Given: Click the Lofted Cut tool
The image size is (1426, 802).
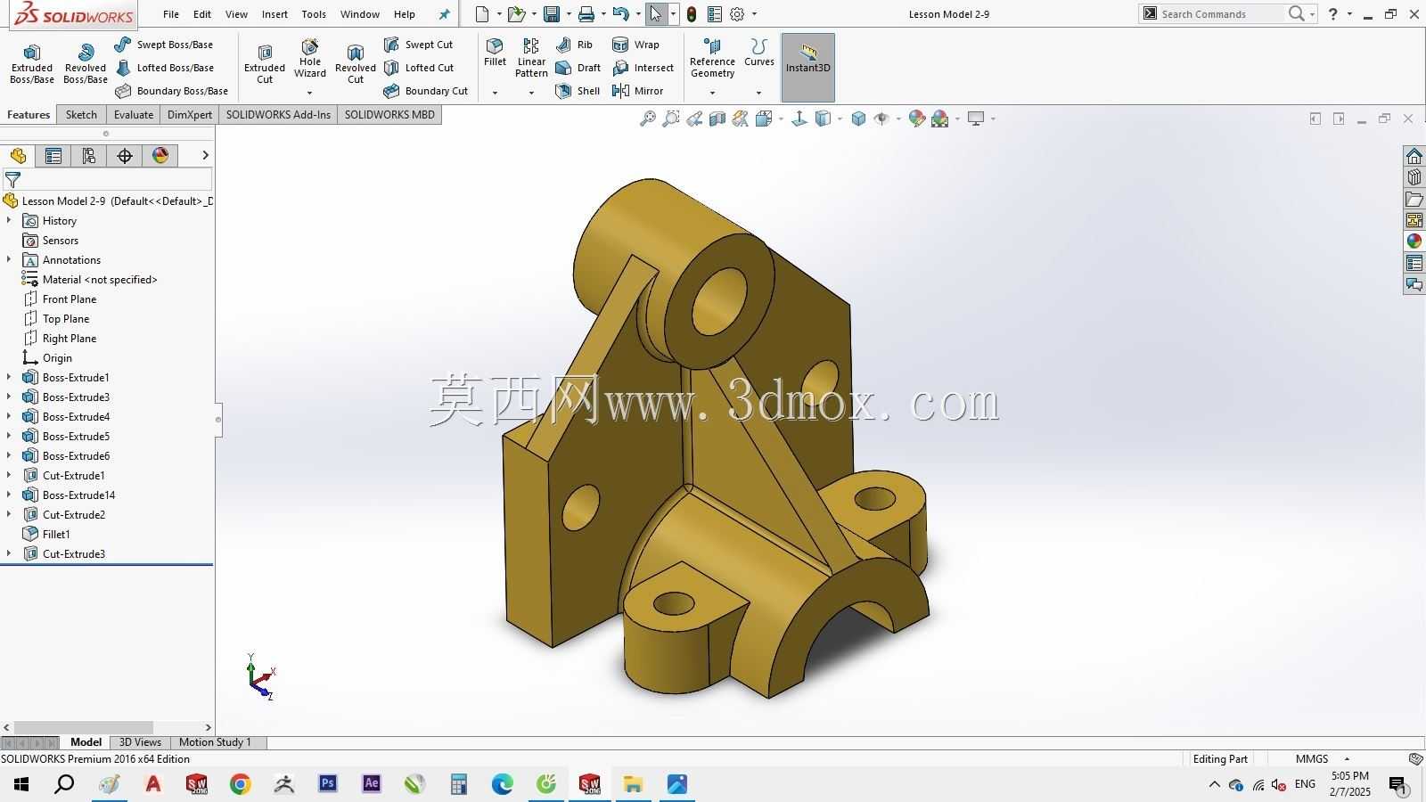Looking at the screenshot, I should 418,68.
